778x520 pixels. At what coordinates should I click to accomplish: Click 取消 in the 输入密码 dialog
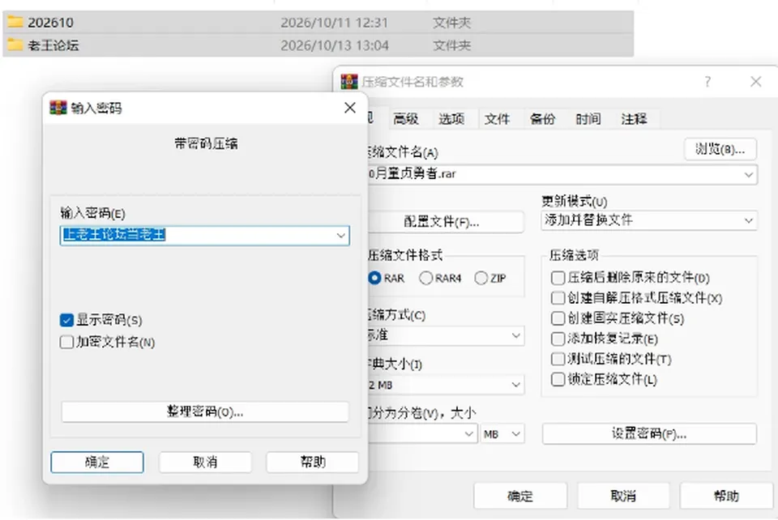[x=205, y=462]
